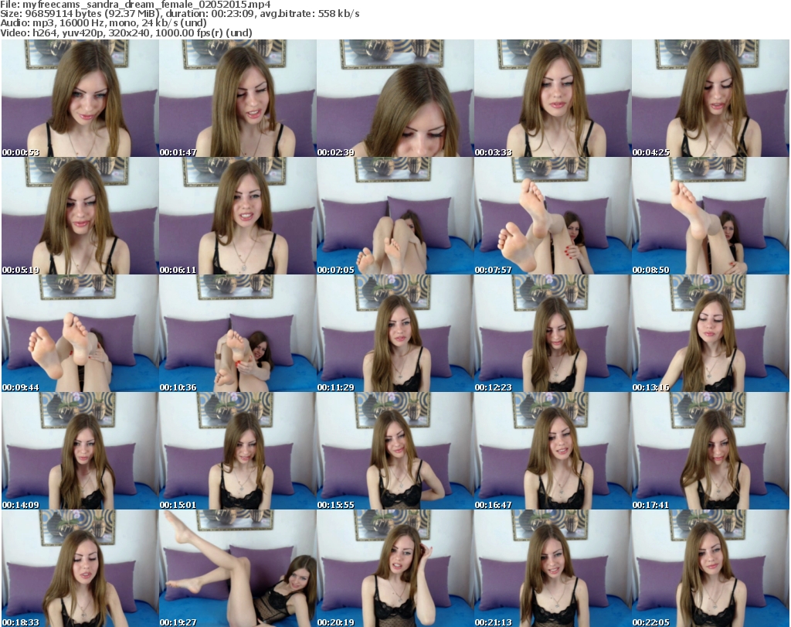Viewport: 791px width, 627px height.
Task: Select the thumbnail stamped 00:05:19
Action: tap(80, 216)
